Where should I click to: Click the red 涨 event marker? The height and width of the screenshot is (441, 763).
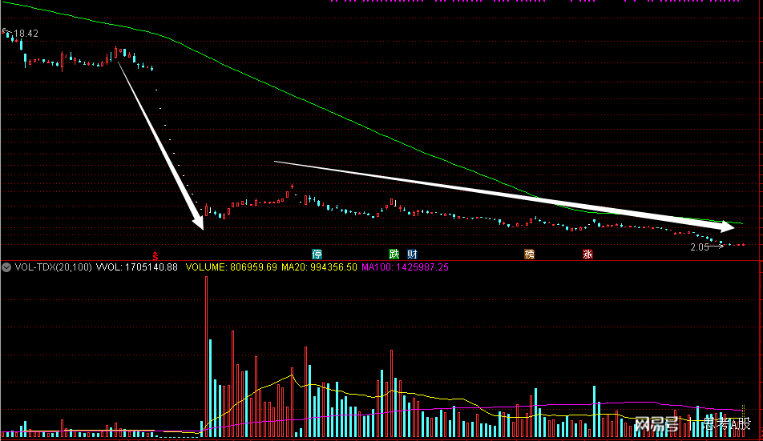(x=587, y=255)
